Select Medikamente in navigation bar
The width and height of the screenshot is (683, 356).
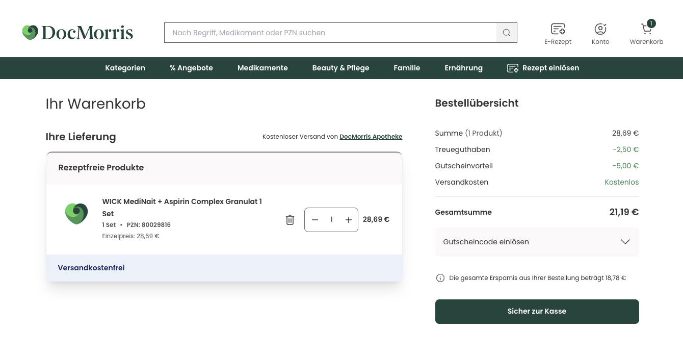pyautogui.click(x=262, y=68)
